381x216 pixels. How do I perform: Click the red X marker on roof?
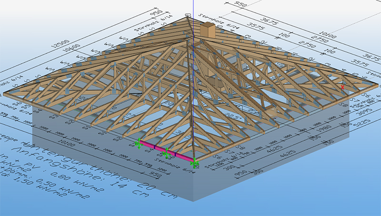click(342, 87)
